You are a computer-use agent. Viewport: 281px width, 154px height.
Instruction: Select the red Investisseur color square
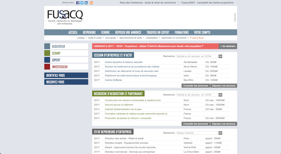coord(47,66)
